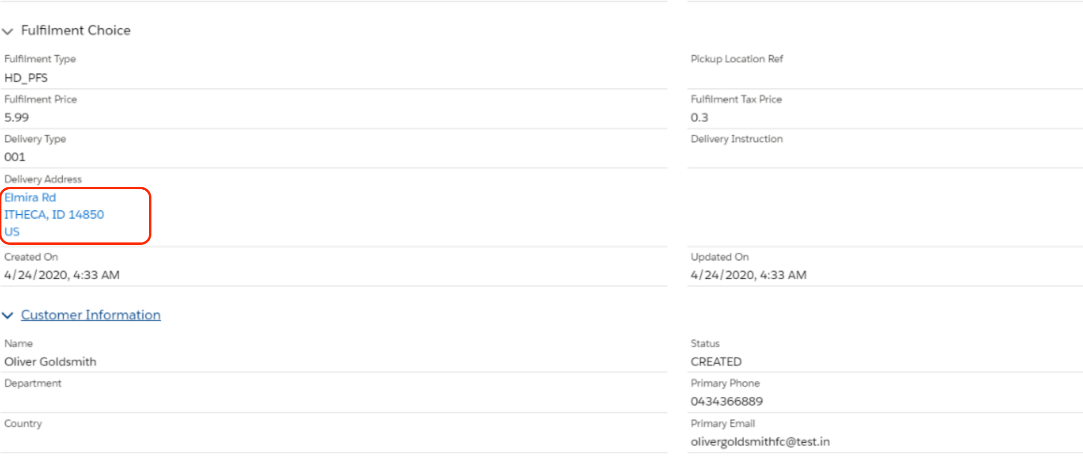Click the Fulfilment Tax Price value 0.3
This screenshot has height=460, width=1083.
click(x=699, y=117)
